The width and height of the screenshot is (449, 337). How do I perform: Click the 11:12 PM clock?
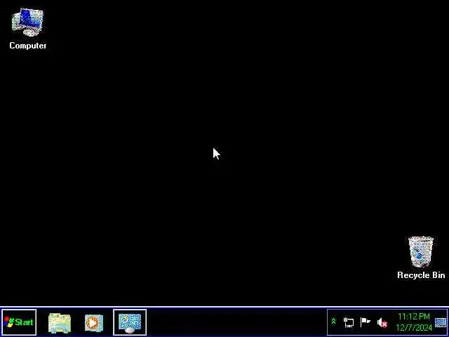point(414,317)
